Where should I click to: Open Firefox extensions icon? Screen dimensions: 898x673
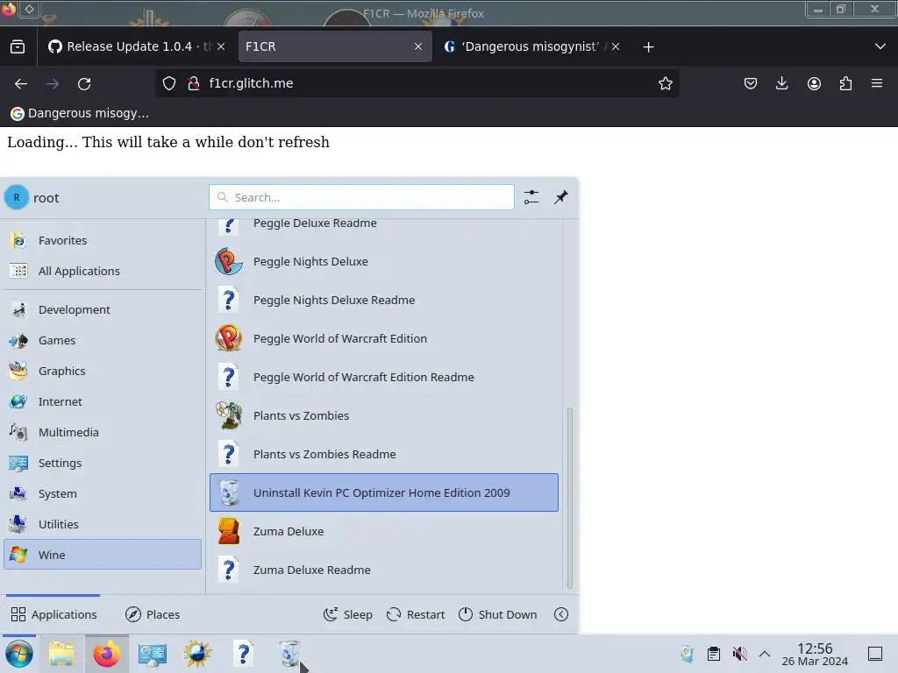coord(845,83)
